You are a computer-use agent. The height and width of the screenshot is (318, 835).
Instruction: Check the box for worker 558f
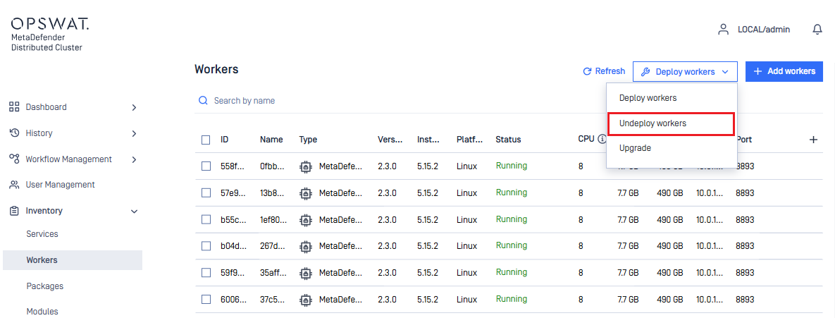[x=206, y=166]
